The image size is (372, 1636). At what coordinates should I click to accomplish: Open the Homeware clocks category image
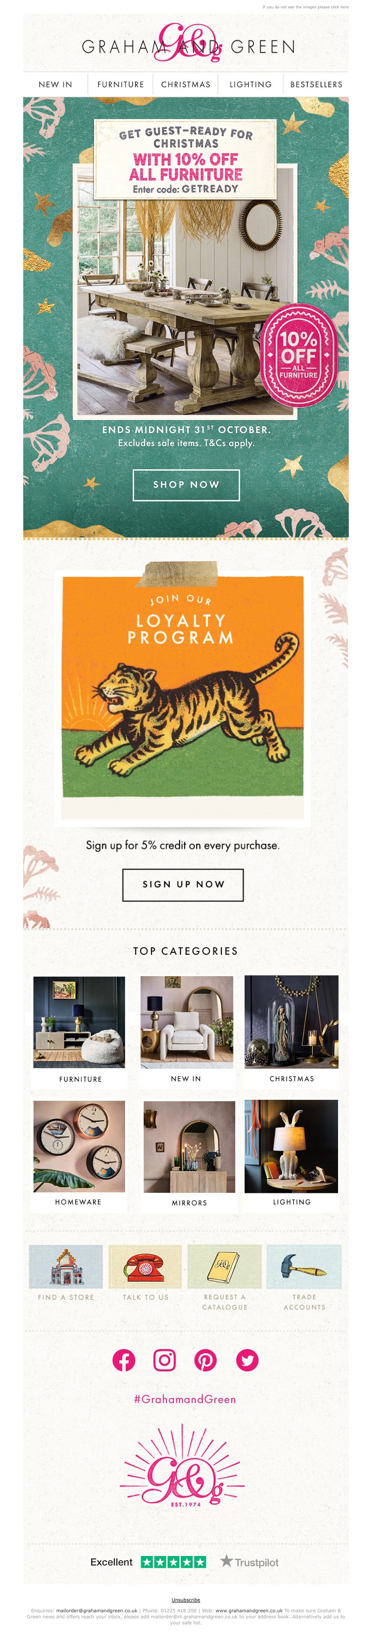point(80,1146)
